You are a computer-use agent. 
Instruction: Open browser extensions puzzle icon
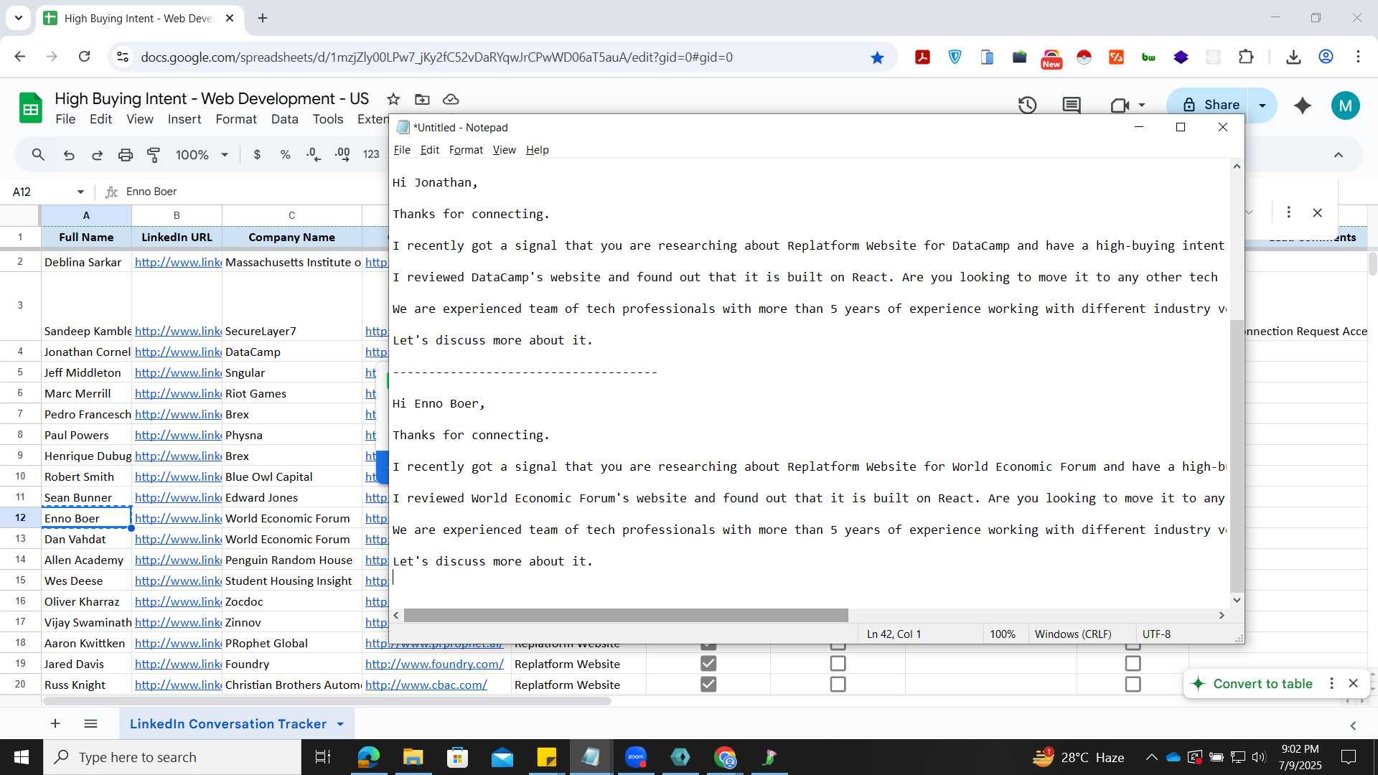(x=1246, y=57)
